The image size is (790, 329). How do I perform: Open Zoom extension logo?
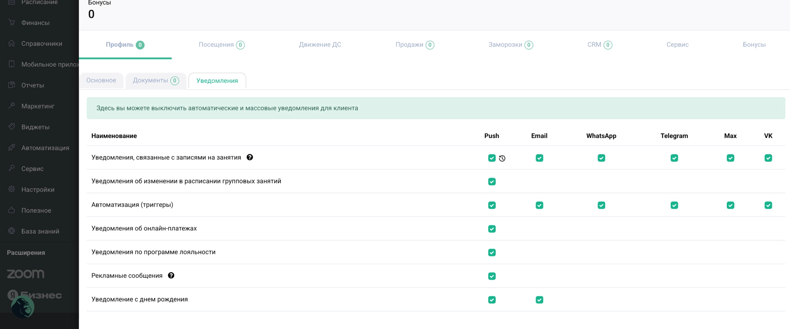coord(26,274)
